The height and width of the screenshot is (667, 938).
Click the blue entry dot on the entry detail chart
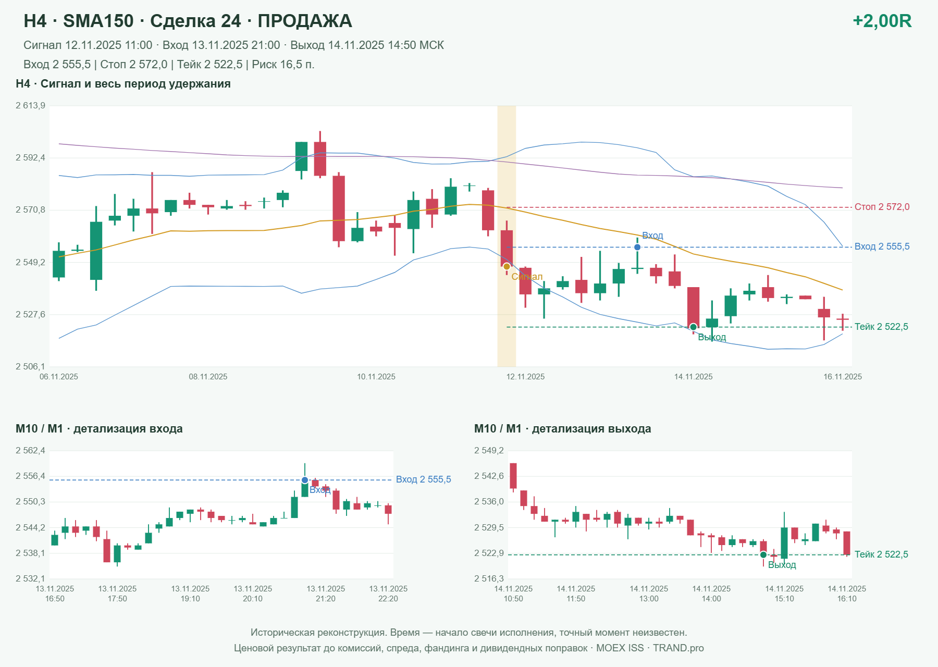305,480
